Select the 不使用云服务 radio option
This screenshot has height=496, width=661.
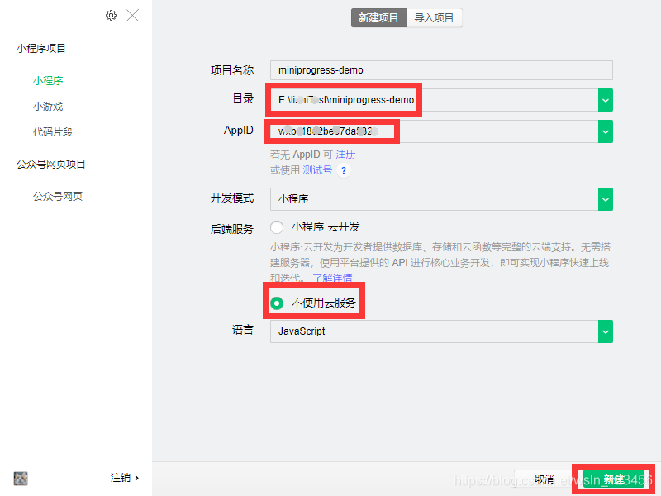(277, 303)
